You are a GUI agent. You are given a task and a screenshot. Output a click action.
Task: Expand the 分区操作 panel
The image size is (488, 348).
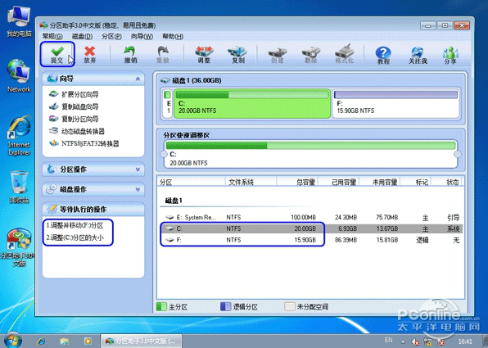138,169
